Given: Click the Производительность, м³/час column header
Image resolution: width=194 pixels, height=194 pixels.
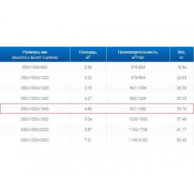Looking at the screenshot, I should pos(138,54).
